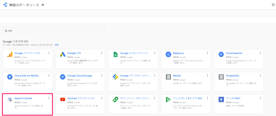Open more options for Cloud SQL for MySQL

tap(49, 75)
